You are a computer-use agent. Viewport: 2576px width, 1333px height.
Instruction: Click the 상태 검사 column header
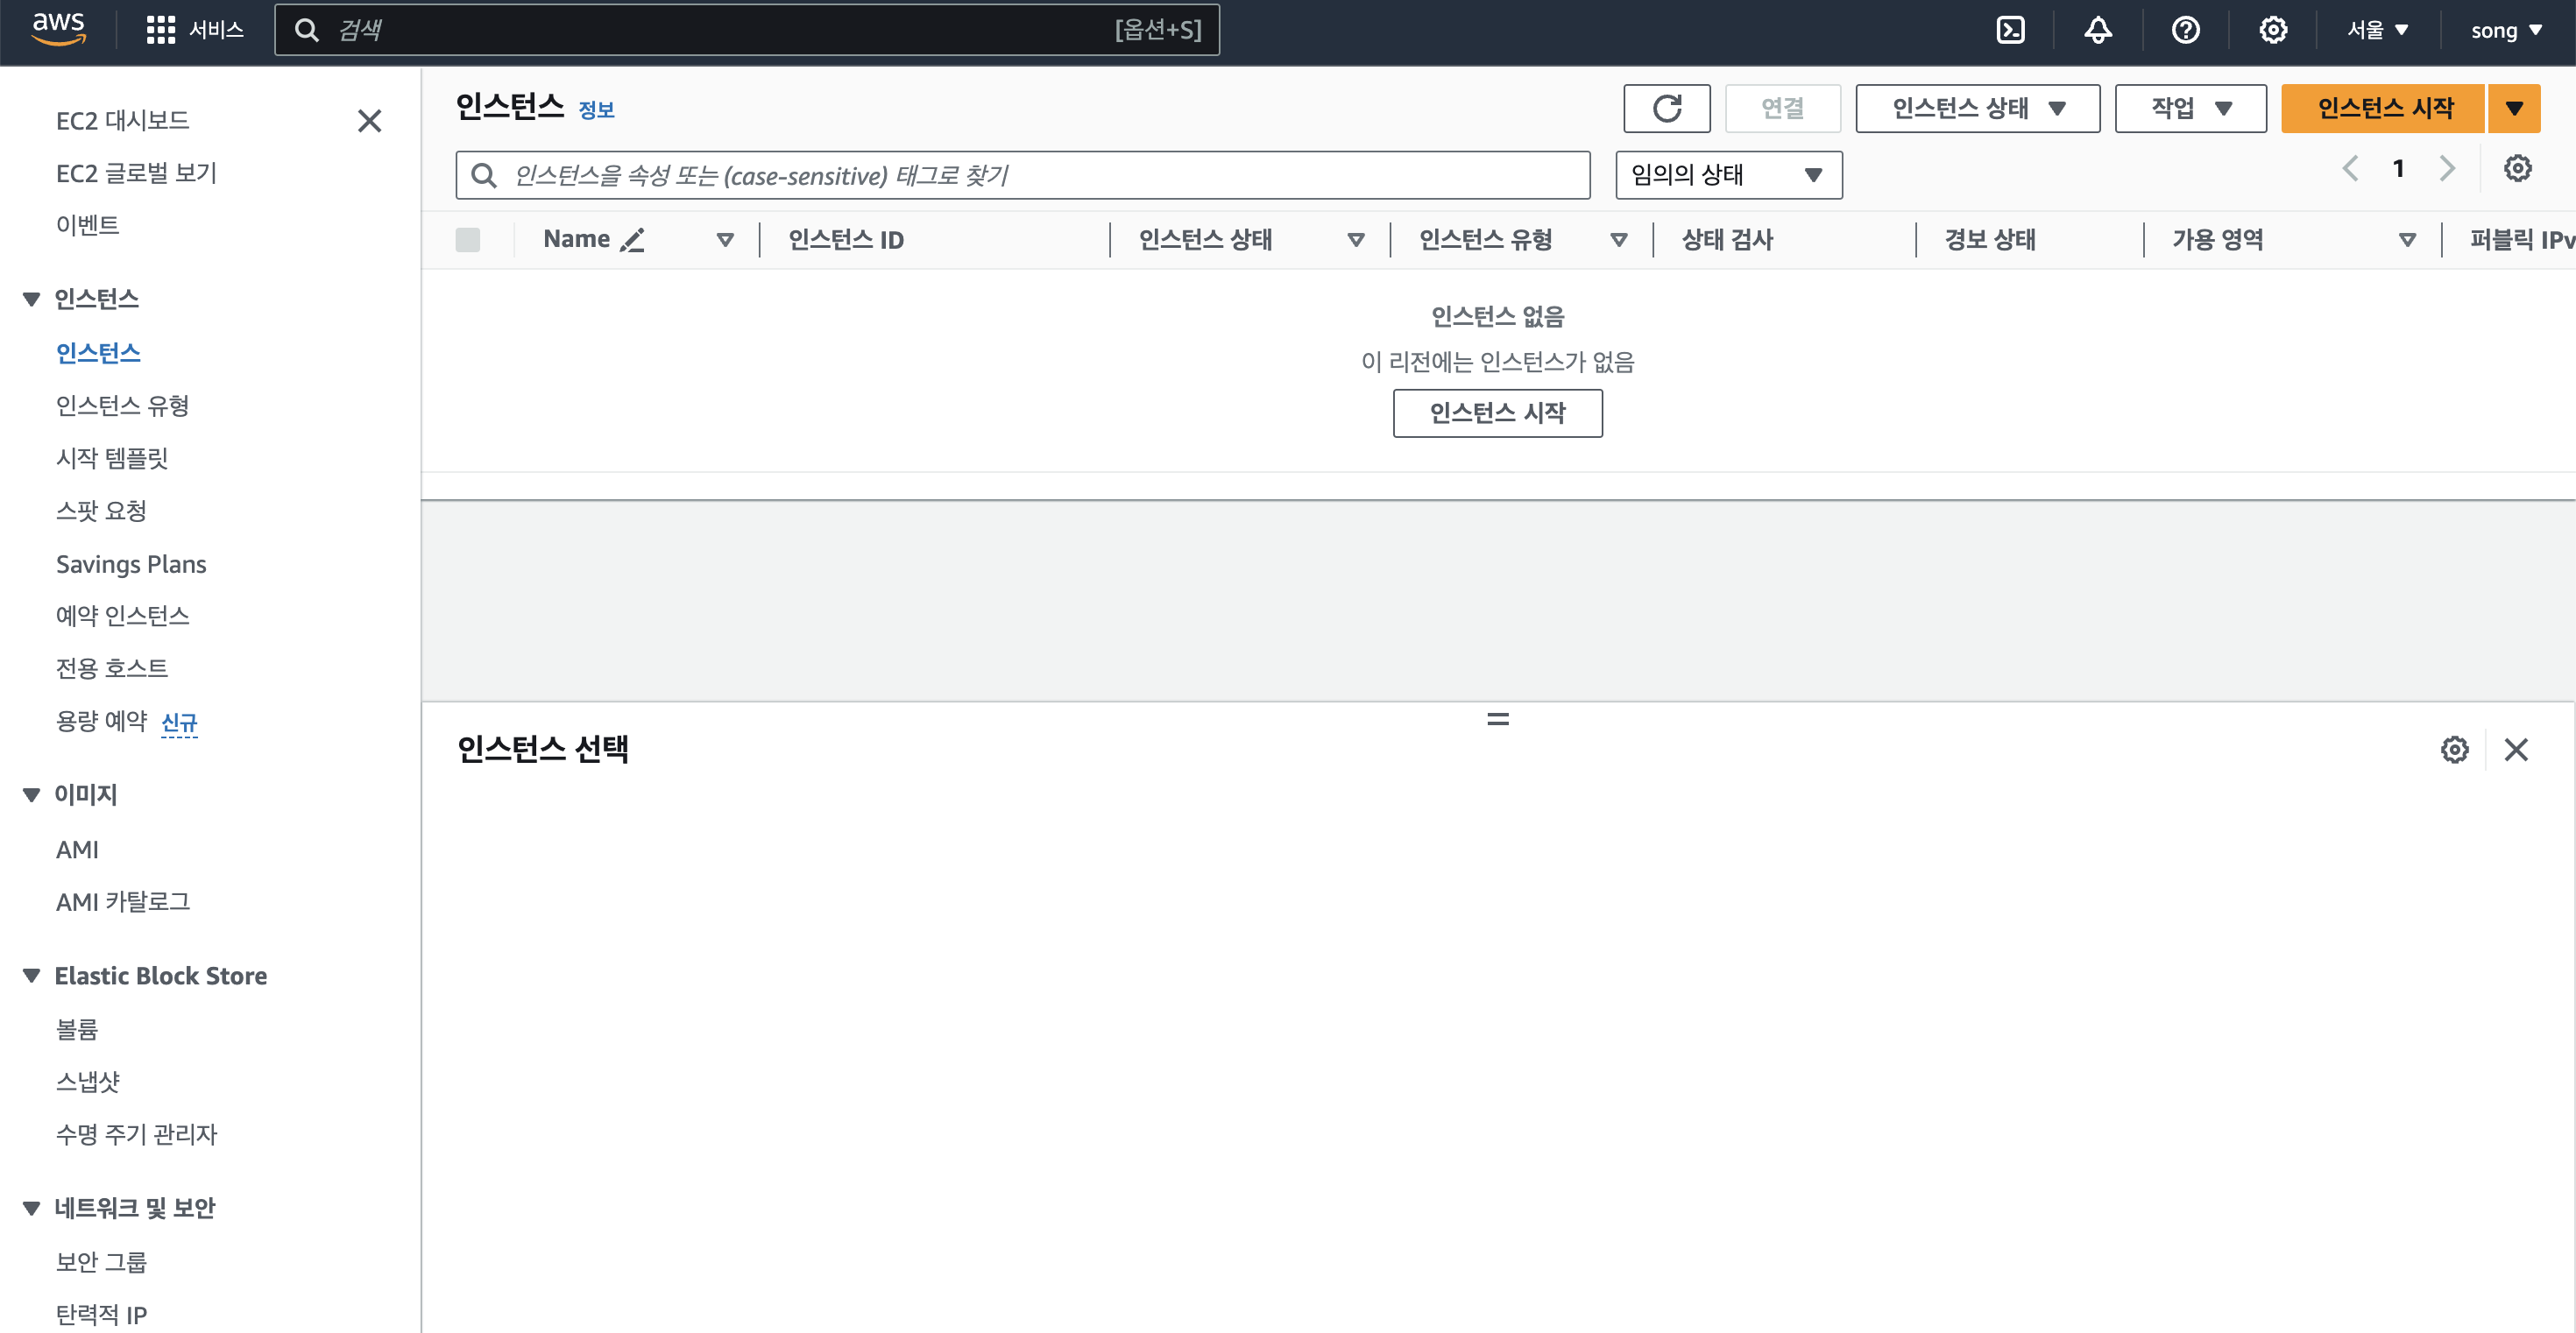[1727, 240]
